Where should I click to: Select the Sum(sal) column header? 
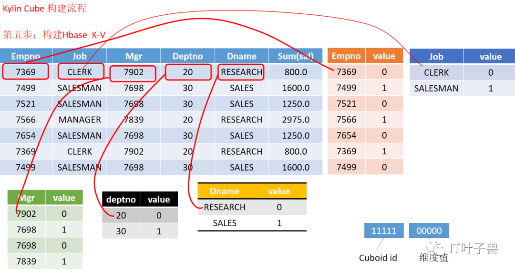click(x=296, y=56)
